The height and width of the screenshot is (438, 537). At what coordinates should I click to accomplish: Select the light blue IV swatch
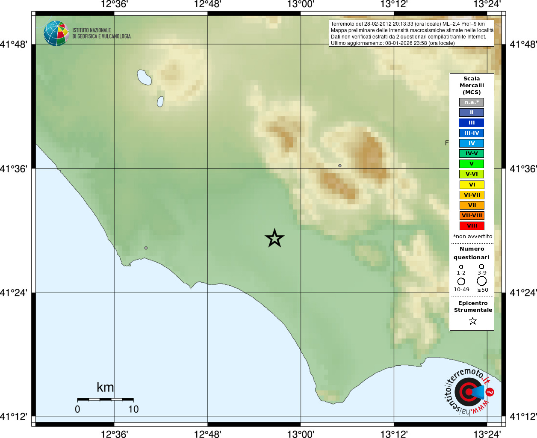tap(472, 143)
